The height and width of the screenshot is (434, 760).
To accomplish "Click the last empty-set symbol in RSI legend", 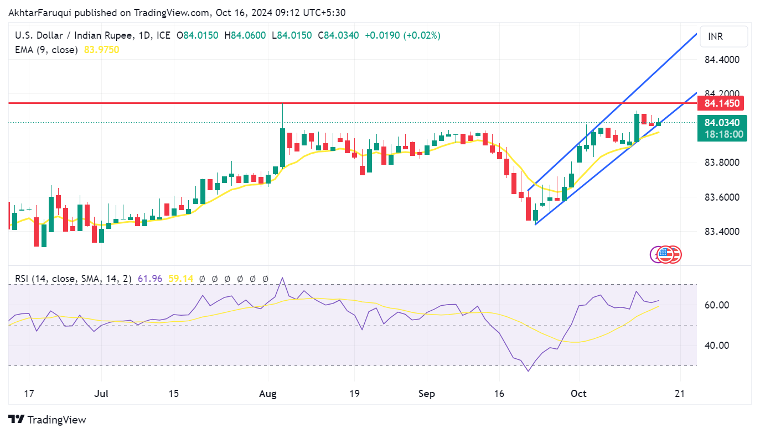I will 265,279.
